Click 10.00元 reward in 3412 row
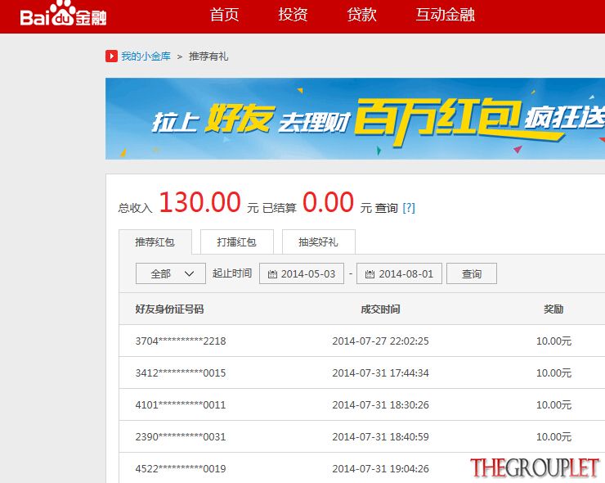The width and height of the screenshot is (605, 483). [x=553, y=373]
